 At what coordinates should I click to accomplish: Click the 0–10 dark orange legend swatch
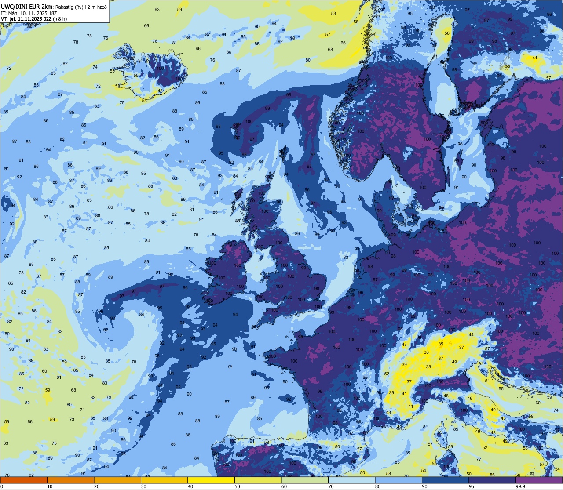click(24, 480)
